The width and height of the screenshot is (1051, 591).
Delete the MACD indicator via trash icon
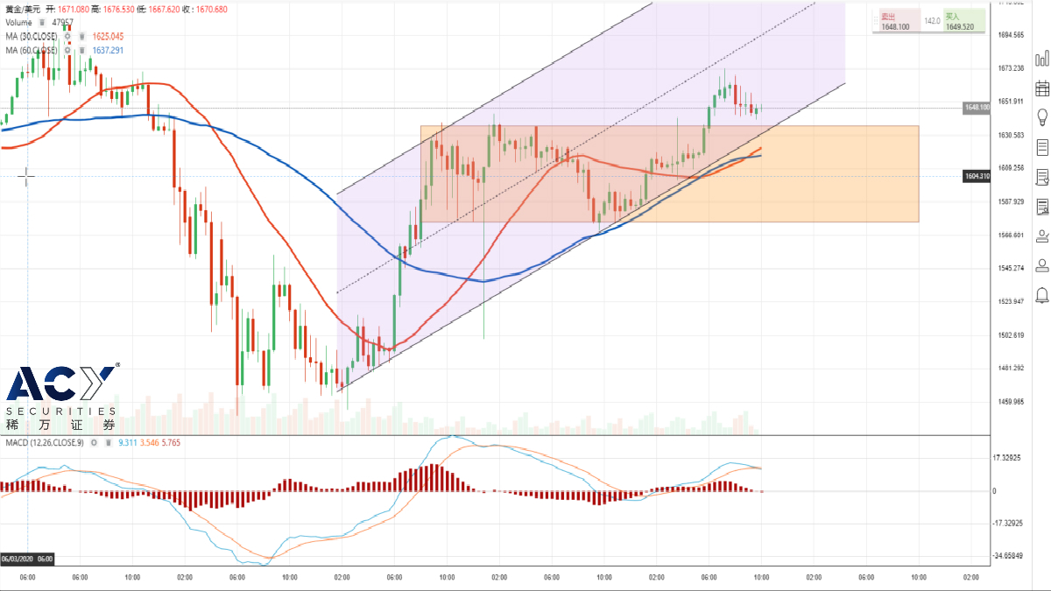106,444
